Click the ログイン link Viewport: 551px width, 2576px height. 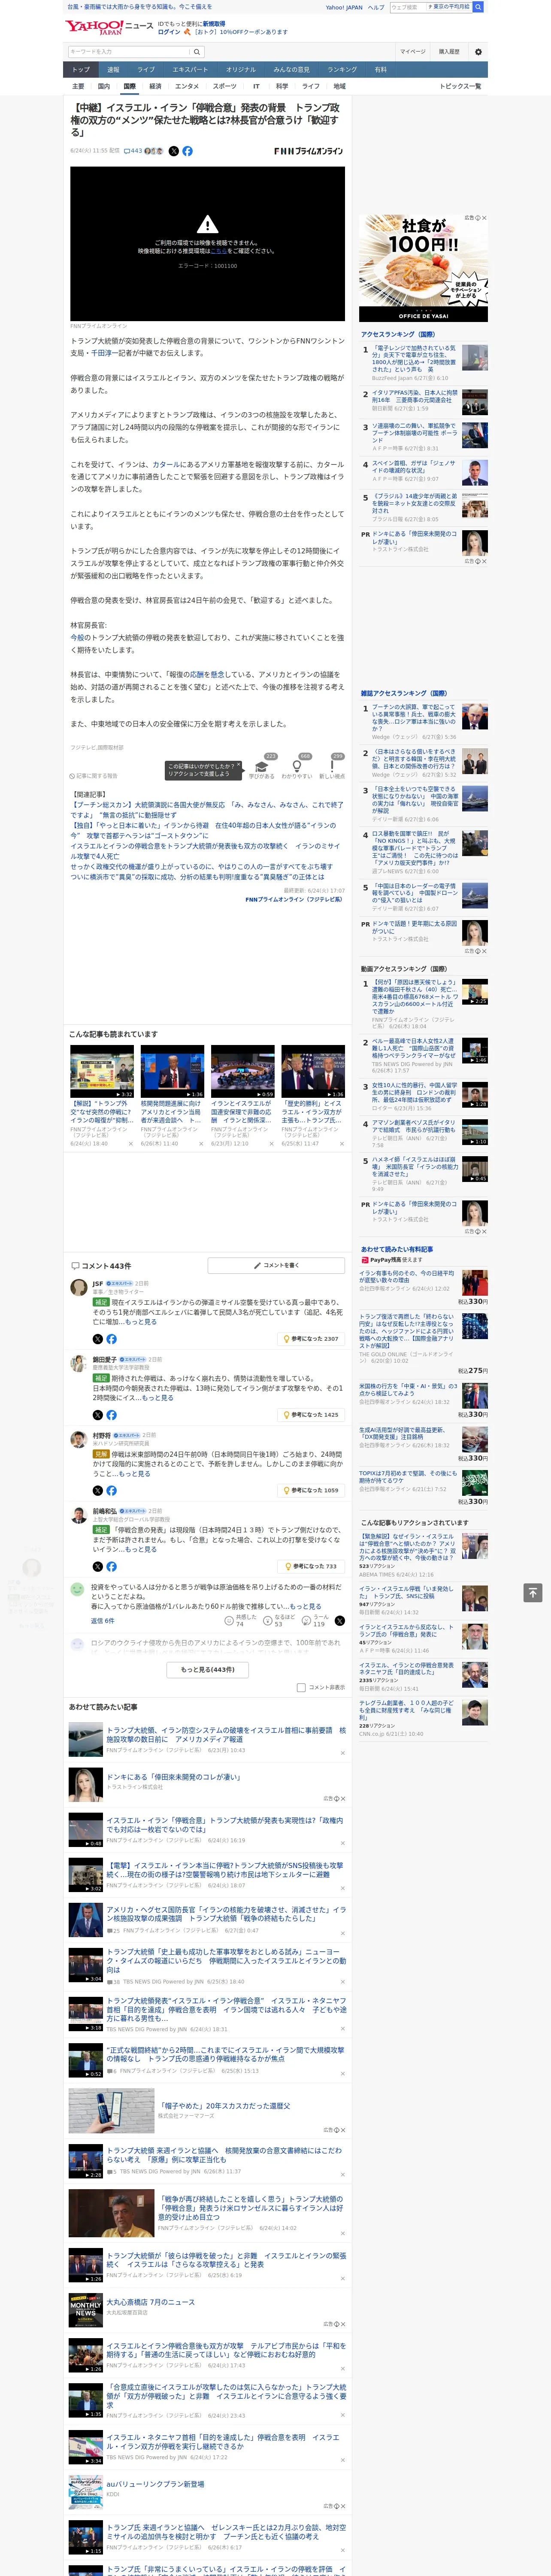tap(169, 32)
